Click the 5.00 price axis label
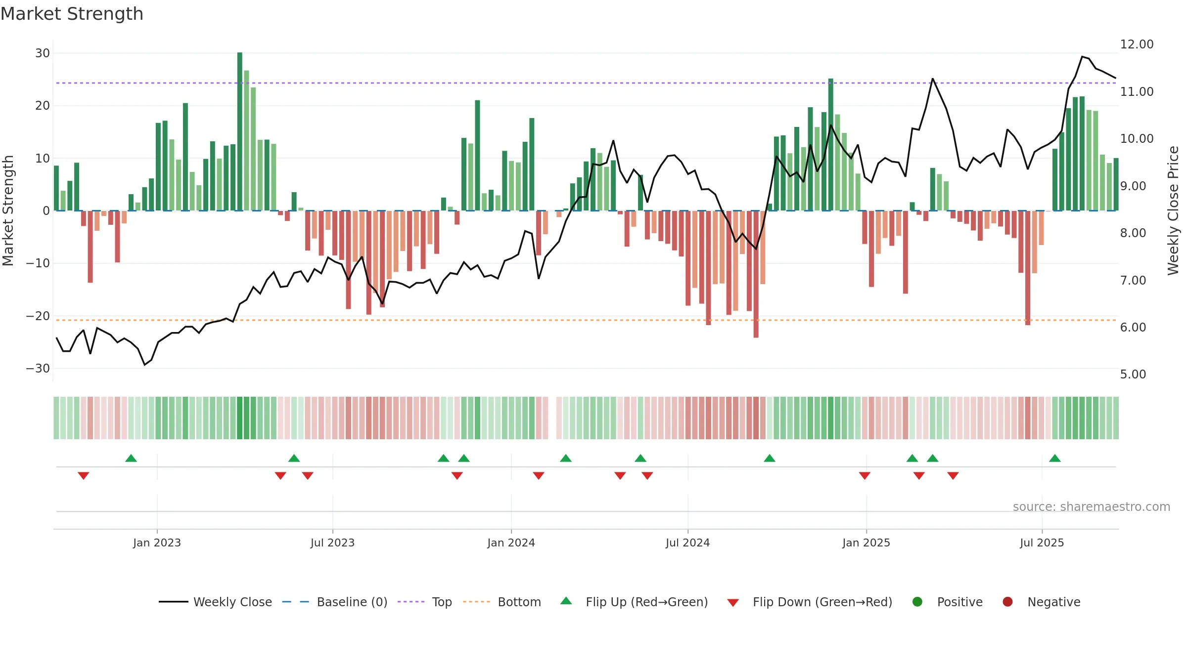Image resolution: width=1187 pixels, height=667 pixels. click(x=1133, y=375)
